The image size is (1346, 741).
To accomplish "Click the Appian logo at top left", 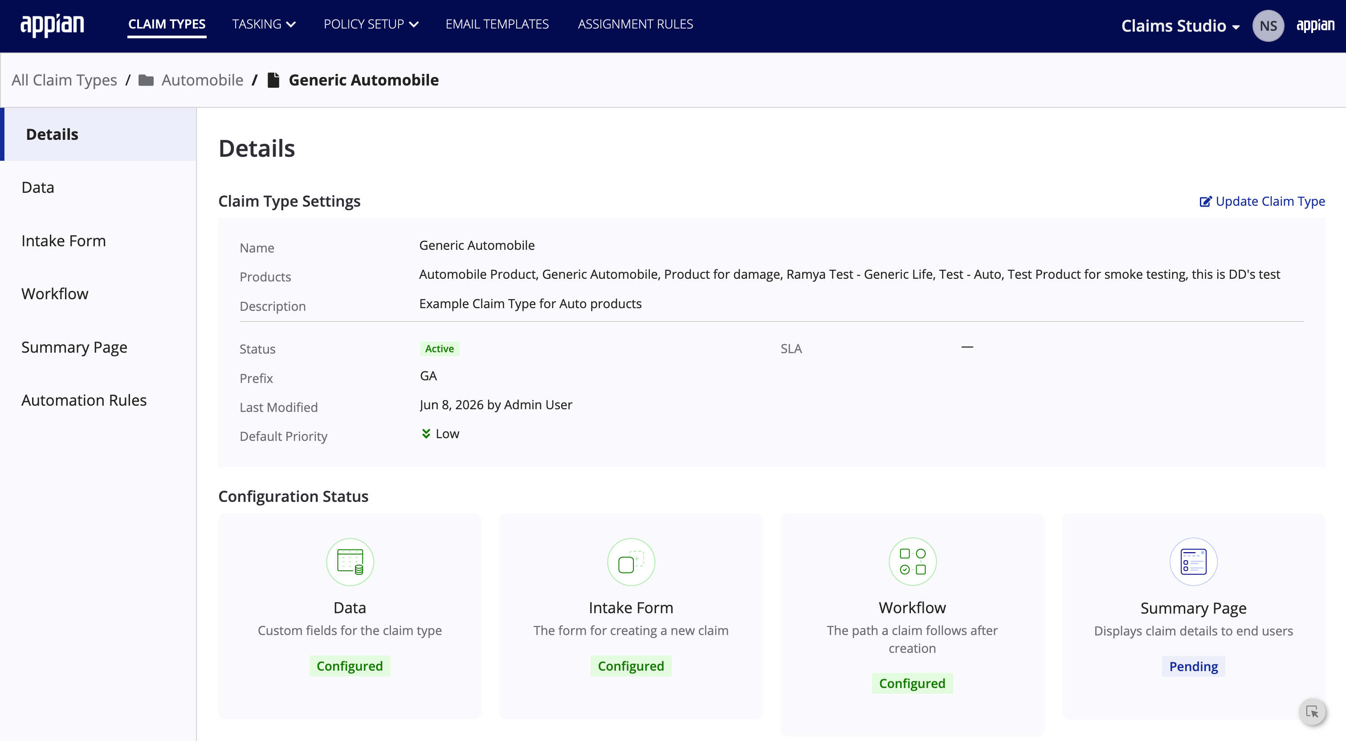I will pos(52,25).
